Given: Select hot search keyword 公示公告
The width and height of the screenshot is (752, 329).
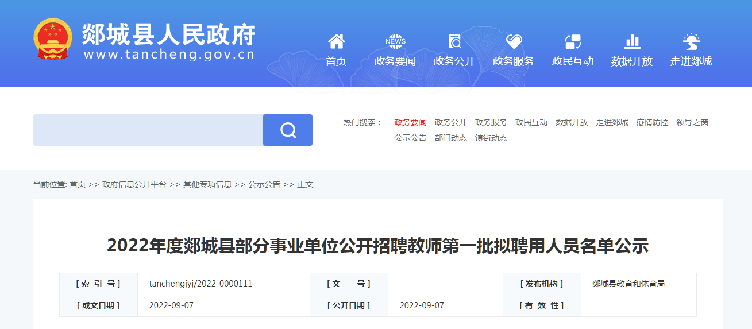Looking at the screenshot, I should 410,138.
